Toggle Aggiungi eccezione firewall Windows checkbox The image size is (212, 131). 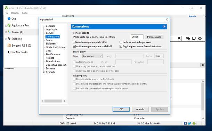pyautogui.click(x=121, y=46)
